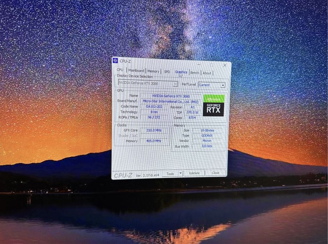
Task: Click the Board Manuf. value Micro-Star International
Action: click(171, 102)
